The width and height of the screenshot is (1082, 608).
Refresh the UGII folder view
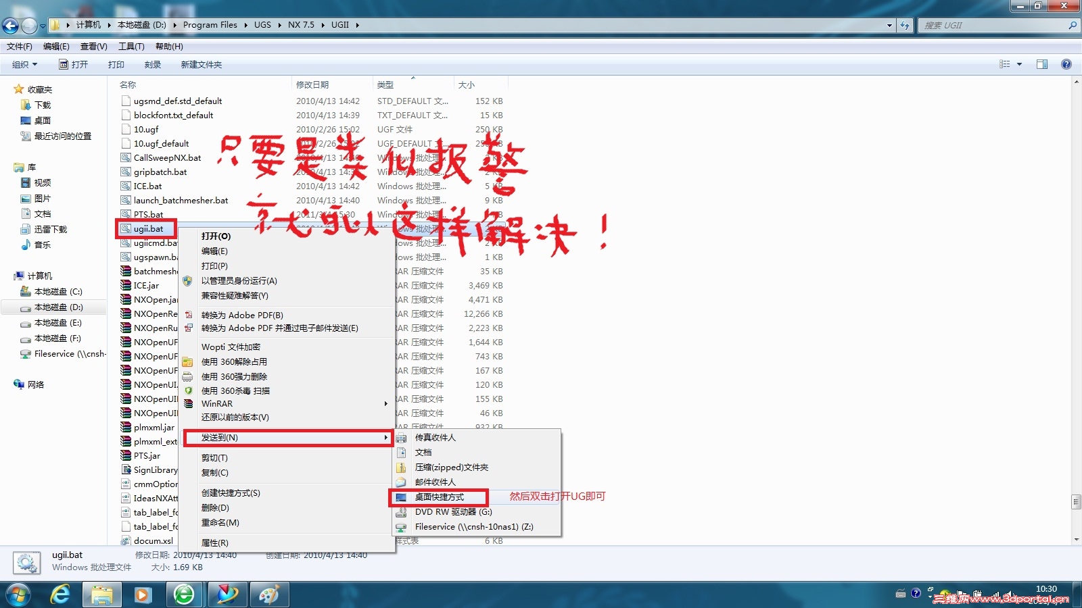tap(905, 25)
